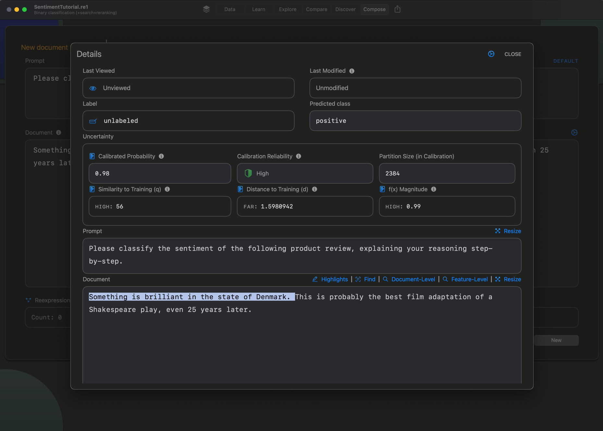Open the Document-Level search option

(409, 279)
